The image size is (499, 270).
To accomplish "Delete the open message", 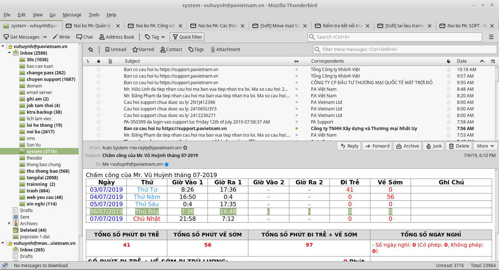I will (458, 146).
